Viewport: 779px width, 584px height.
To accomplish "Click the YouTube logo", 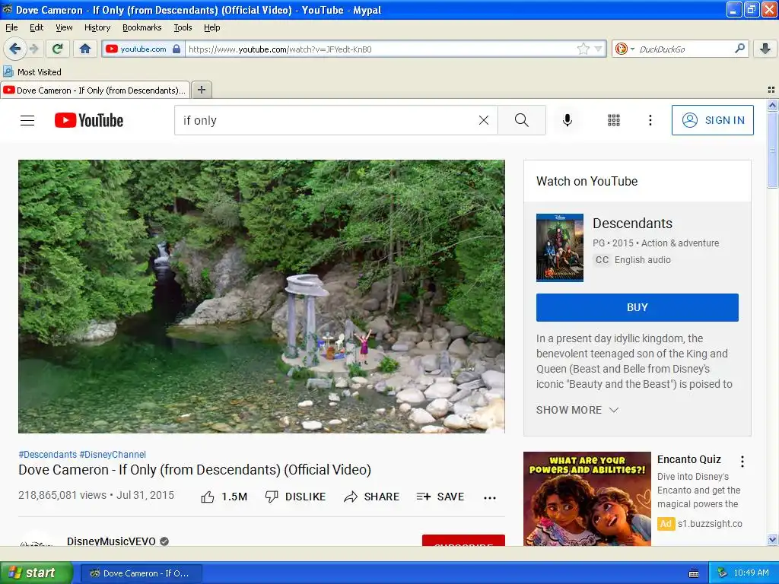I will pyautogui.click(x=89, y=120).
